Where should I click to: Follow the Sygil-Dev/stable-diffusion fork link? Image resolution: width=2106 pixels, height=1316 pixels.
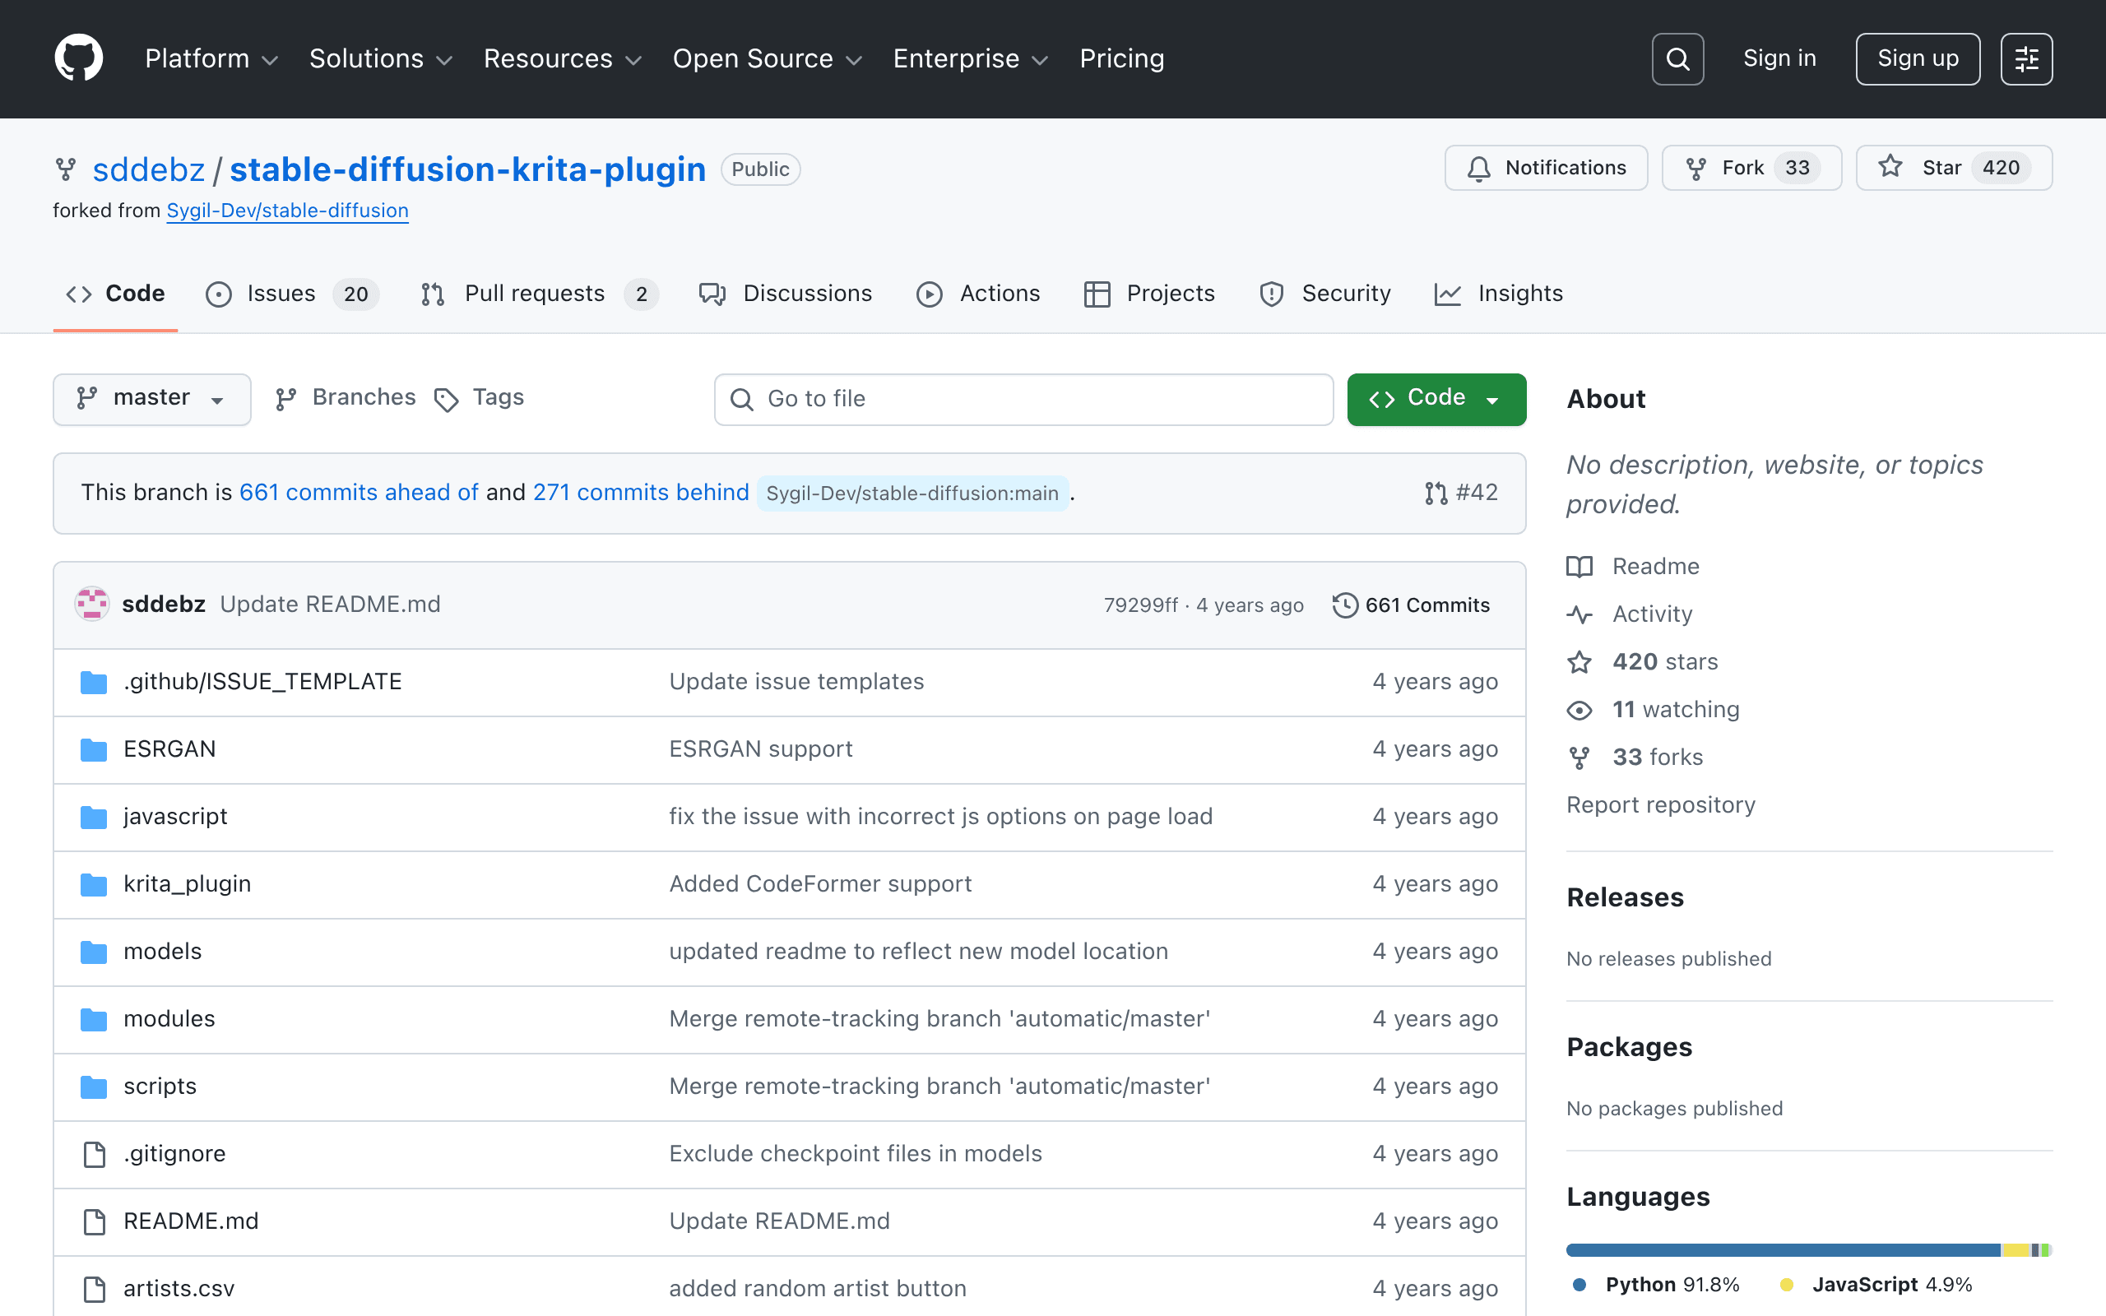pyautogui.click(x=287, y=211)
